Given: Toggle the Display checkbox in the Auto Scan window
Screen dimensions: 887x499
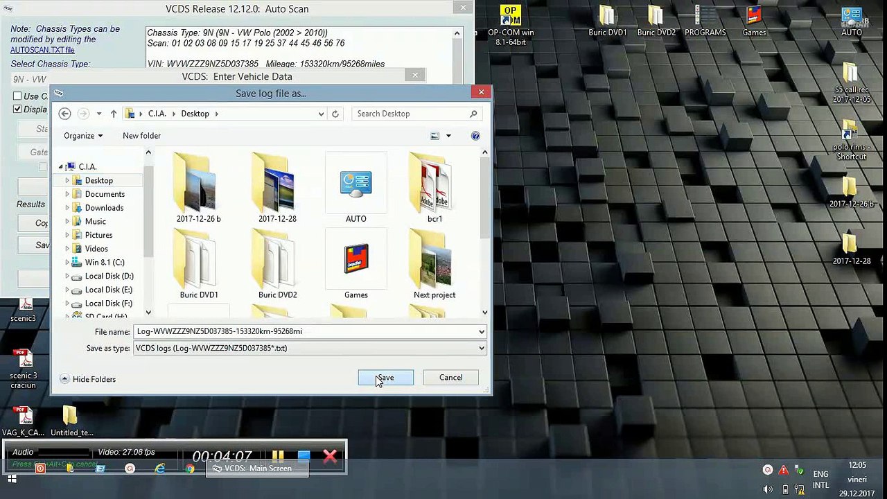Looking at the screenshot, I should click(17, 110).
